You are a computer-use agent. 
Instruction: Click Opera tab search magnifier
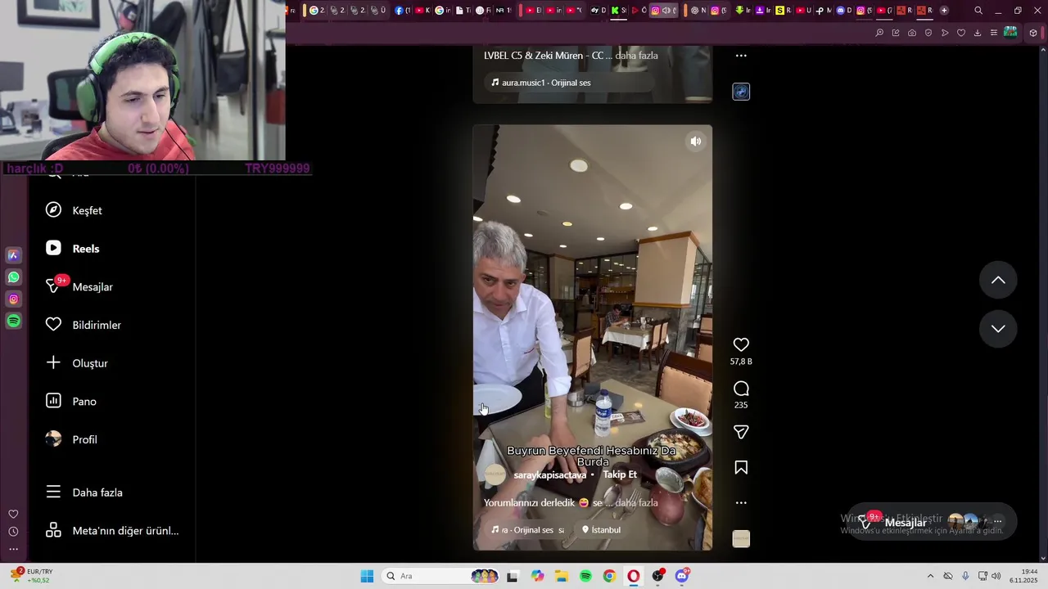[x=978, y=11]
